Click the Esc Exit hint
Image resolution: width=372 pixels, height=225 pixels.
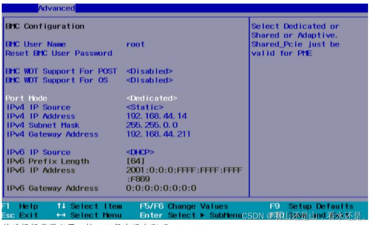click(x=19, y=215)
